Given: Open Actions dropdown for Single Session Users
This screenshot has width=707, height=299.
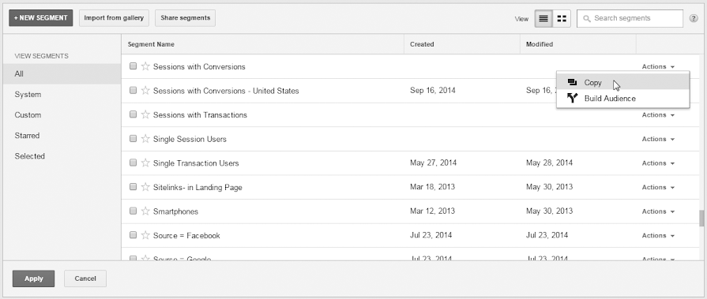Looking at the screenshot, I should (658, 139).
